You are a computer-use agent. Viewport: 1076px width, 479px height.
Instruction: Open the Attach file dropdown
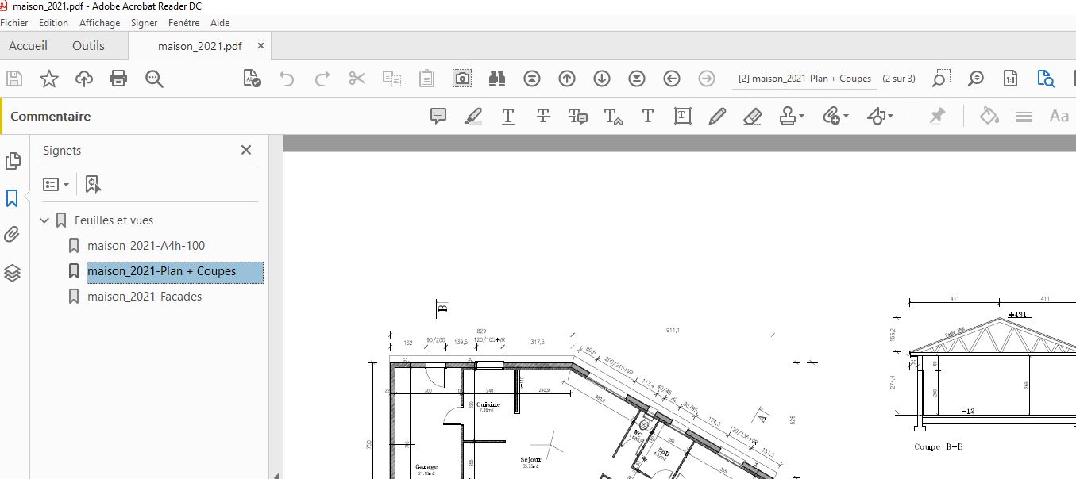835,117
